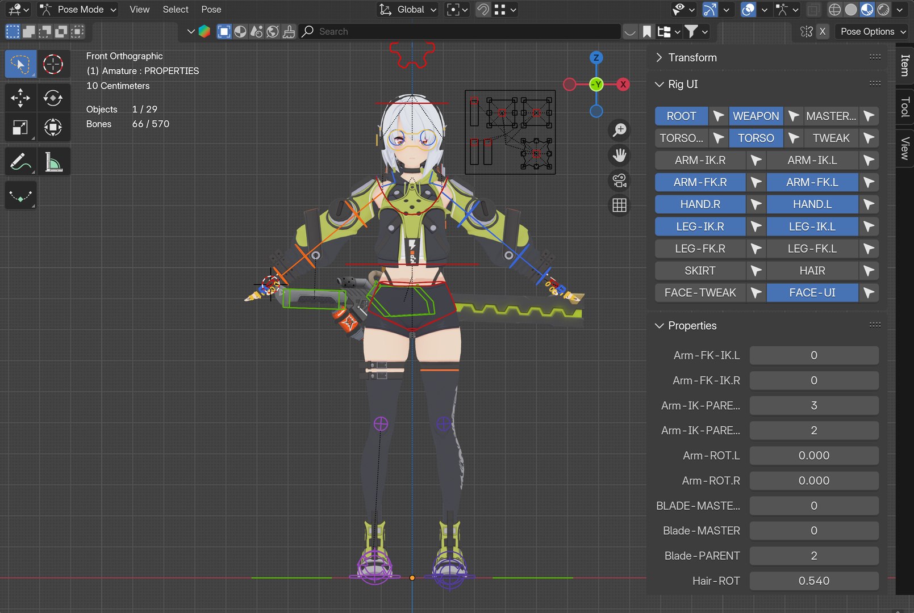914x613 pixels.
Task: Click the pan view hand icon
Action: [619, 155]
